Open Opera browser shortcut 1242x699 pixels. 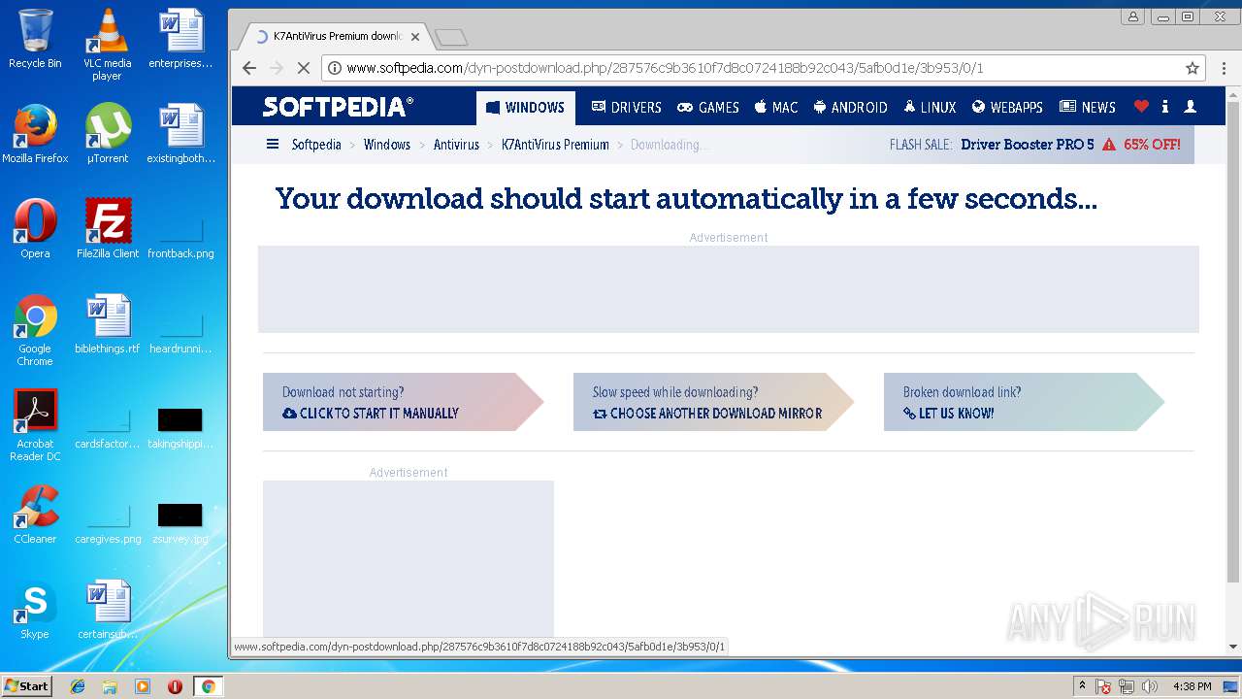[35, 228]
